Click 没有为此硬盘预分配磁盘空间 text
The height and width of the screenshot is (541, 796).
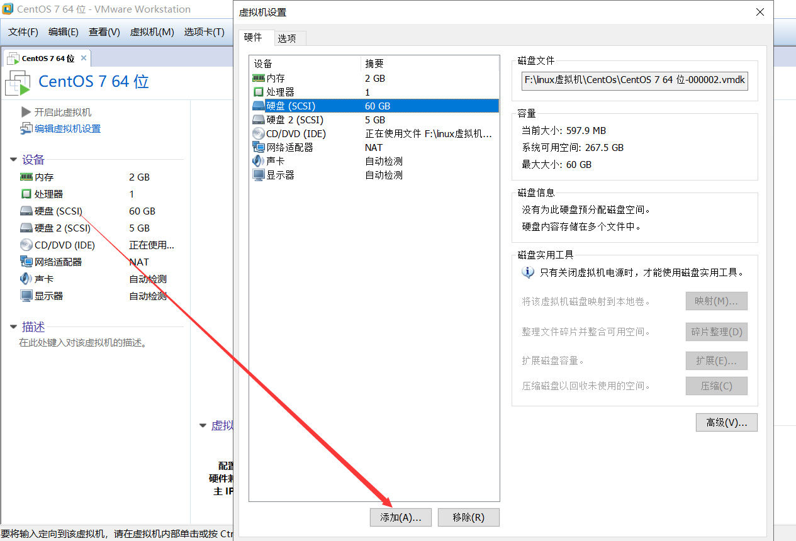tap(586, 210)
